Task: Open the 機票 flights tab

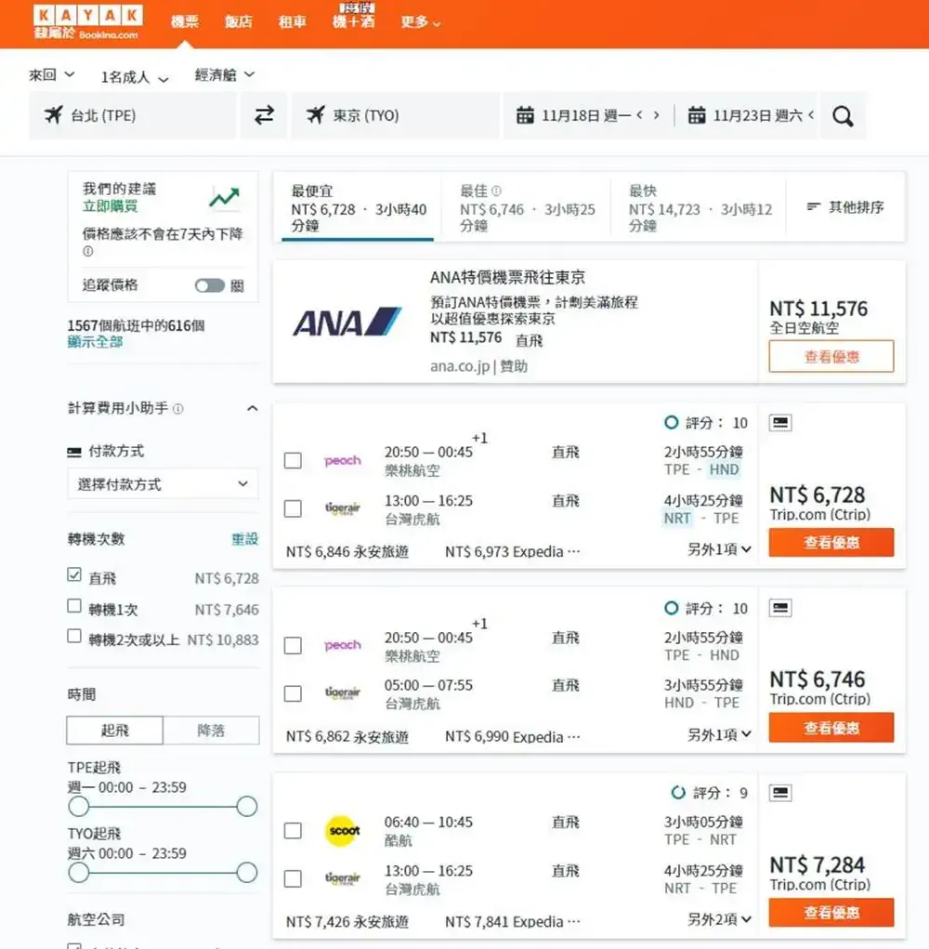Action: tap(185, 22)
